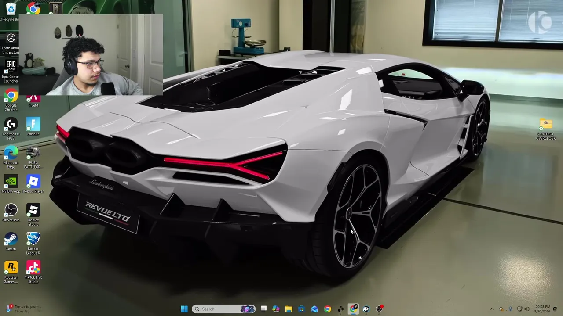This screenshot has width=563, height=316.
Task: Select the FiveM desktop shortcut
Action: [x=33, y=101]
